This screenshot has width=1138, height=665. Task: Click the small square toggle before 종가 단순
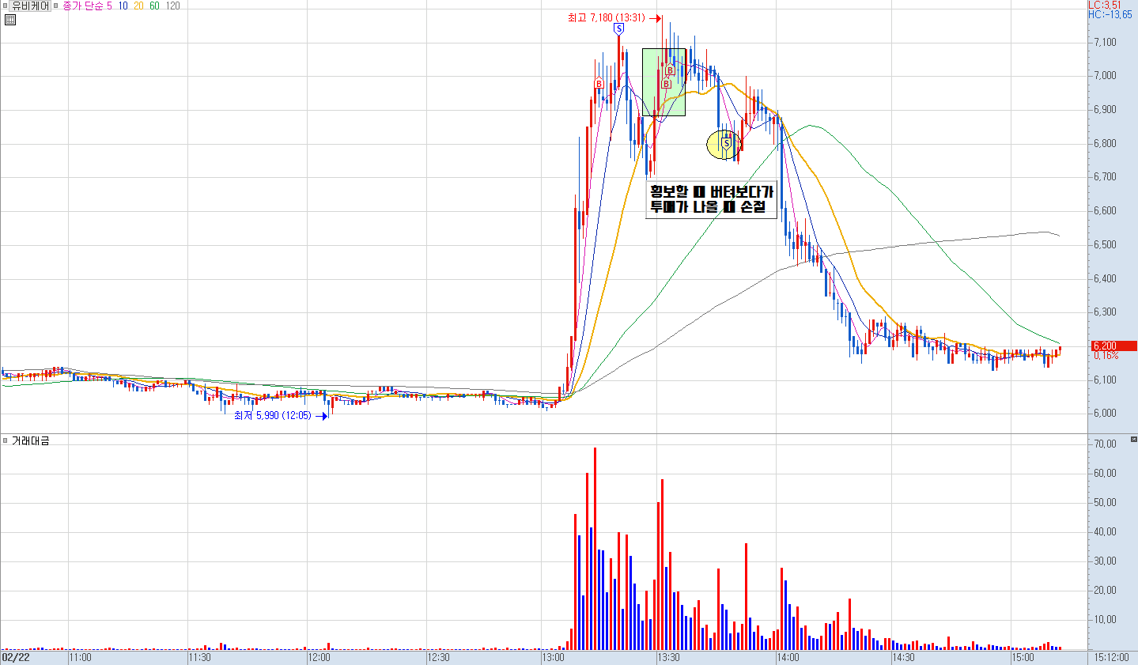point(56,6)
